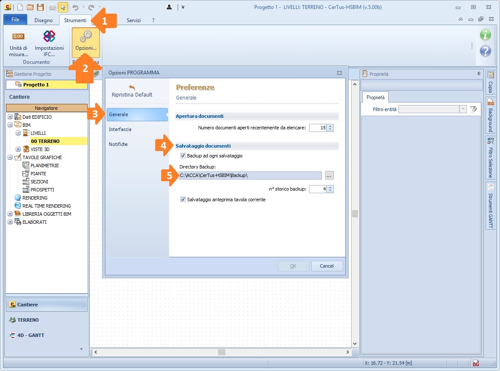Click the filter funnel icon beside Filtro entità
Image resolution: width=500 pixels, height=371 pixels.
(x=474, y=109)
